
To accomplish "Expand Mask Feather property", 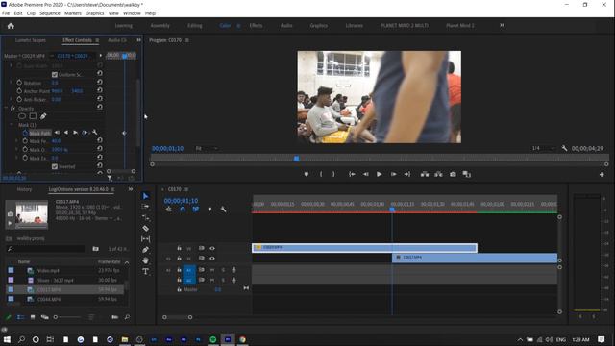I will [x=17, y=141].
